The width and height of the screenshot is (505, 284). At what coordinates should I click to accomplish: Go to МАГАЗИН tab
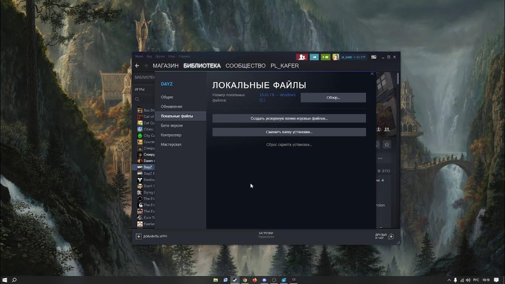(x=166, y=66)
